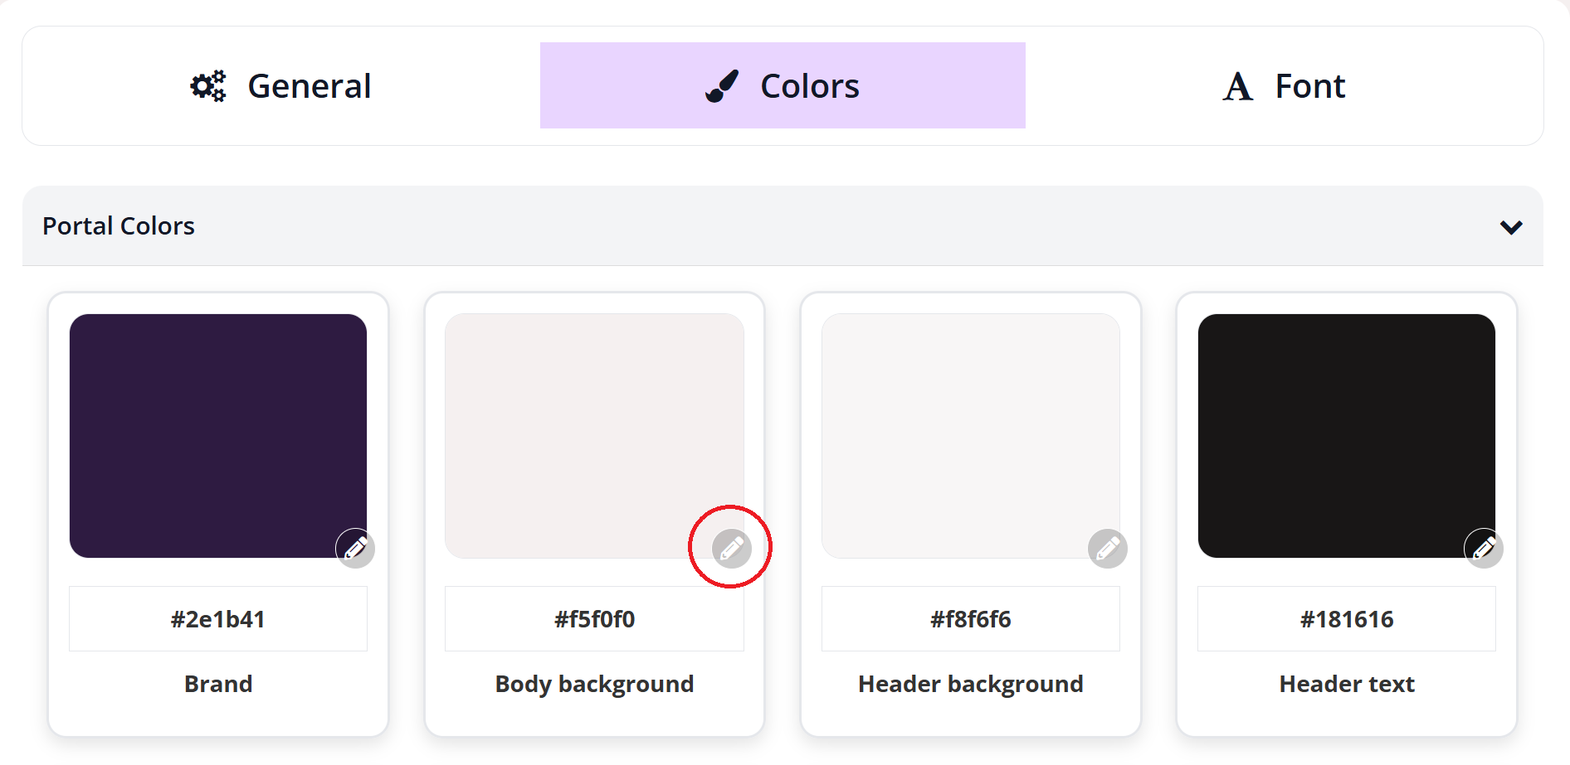Click the serif A icon next to Font

pyautogui.click(x=1236, y=85)
